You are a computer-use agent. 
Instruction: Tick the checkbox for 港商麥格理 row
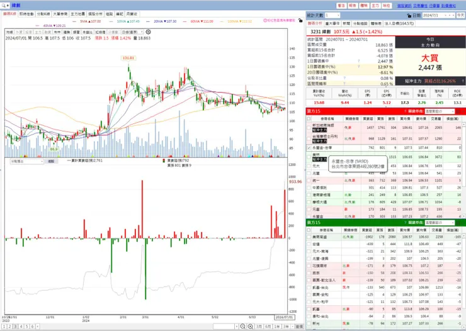[x=309, y=194]
